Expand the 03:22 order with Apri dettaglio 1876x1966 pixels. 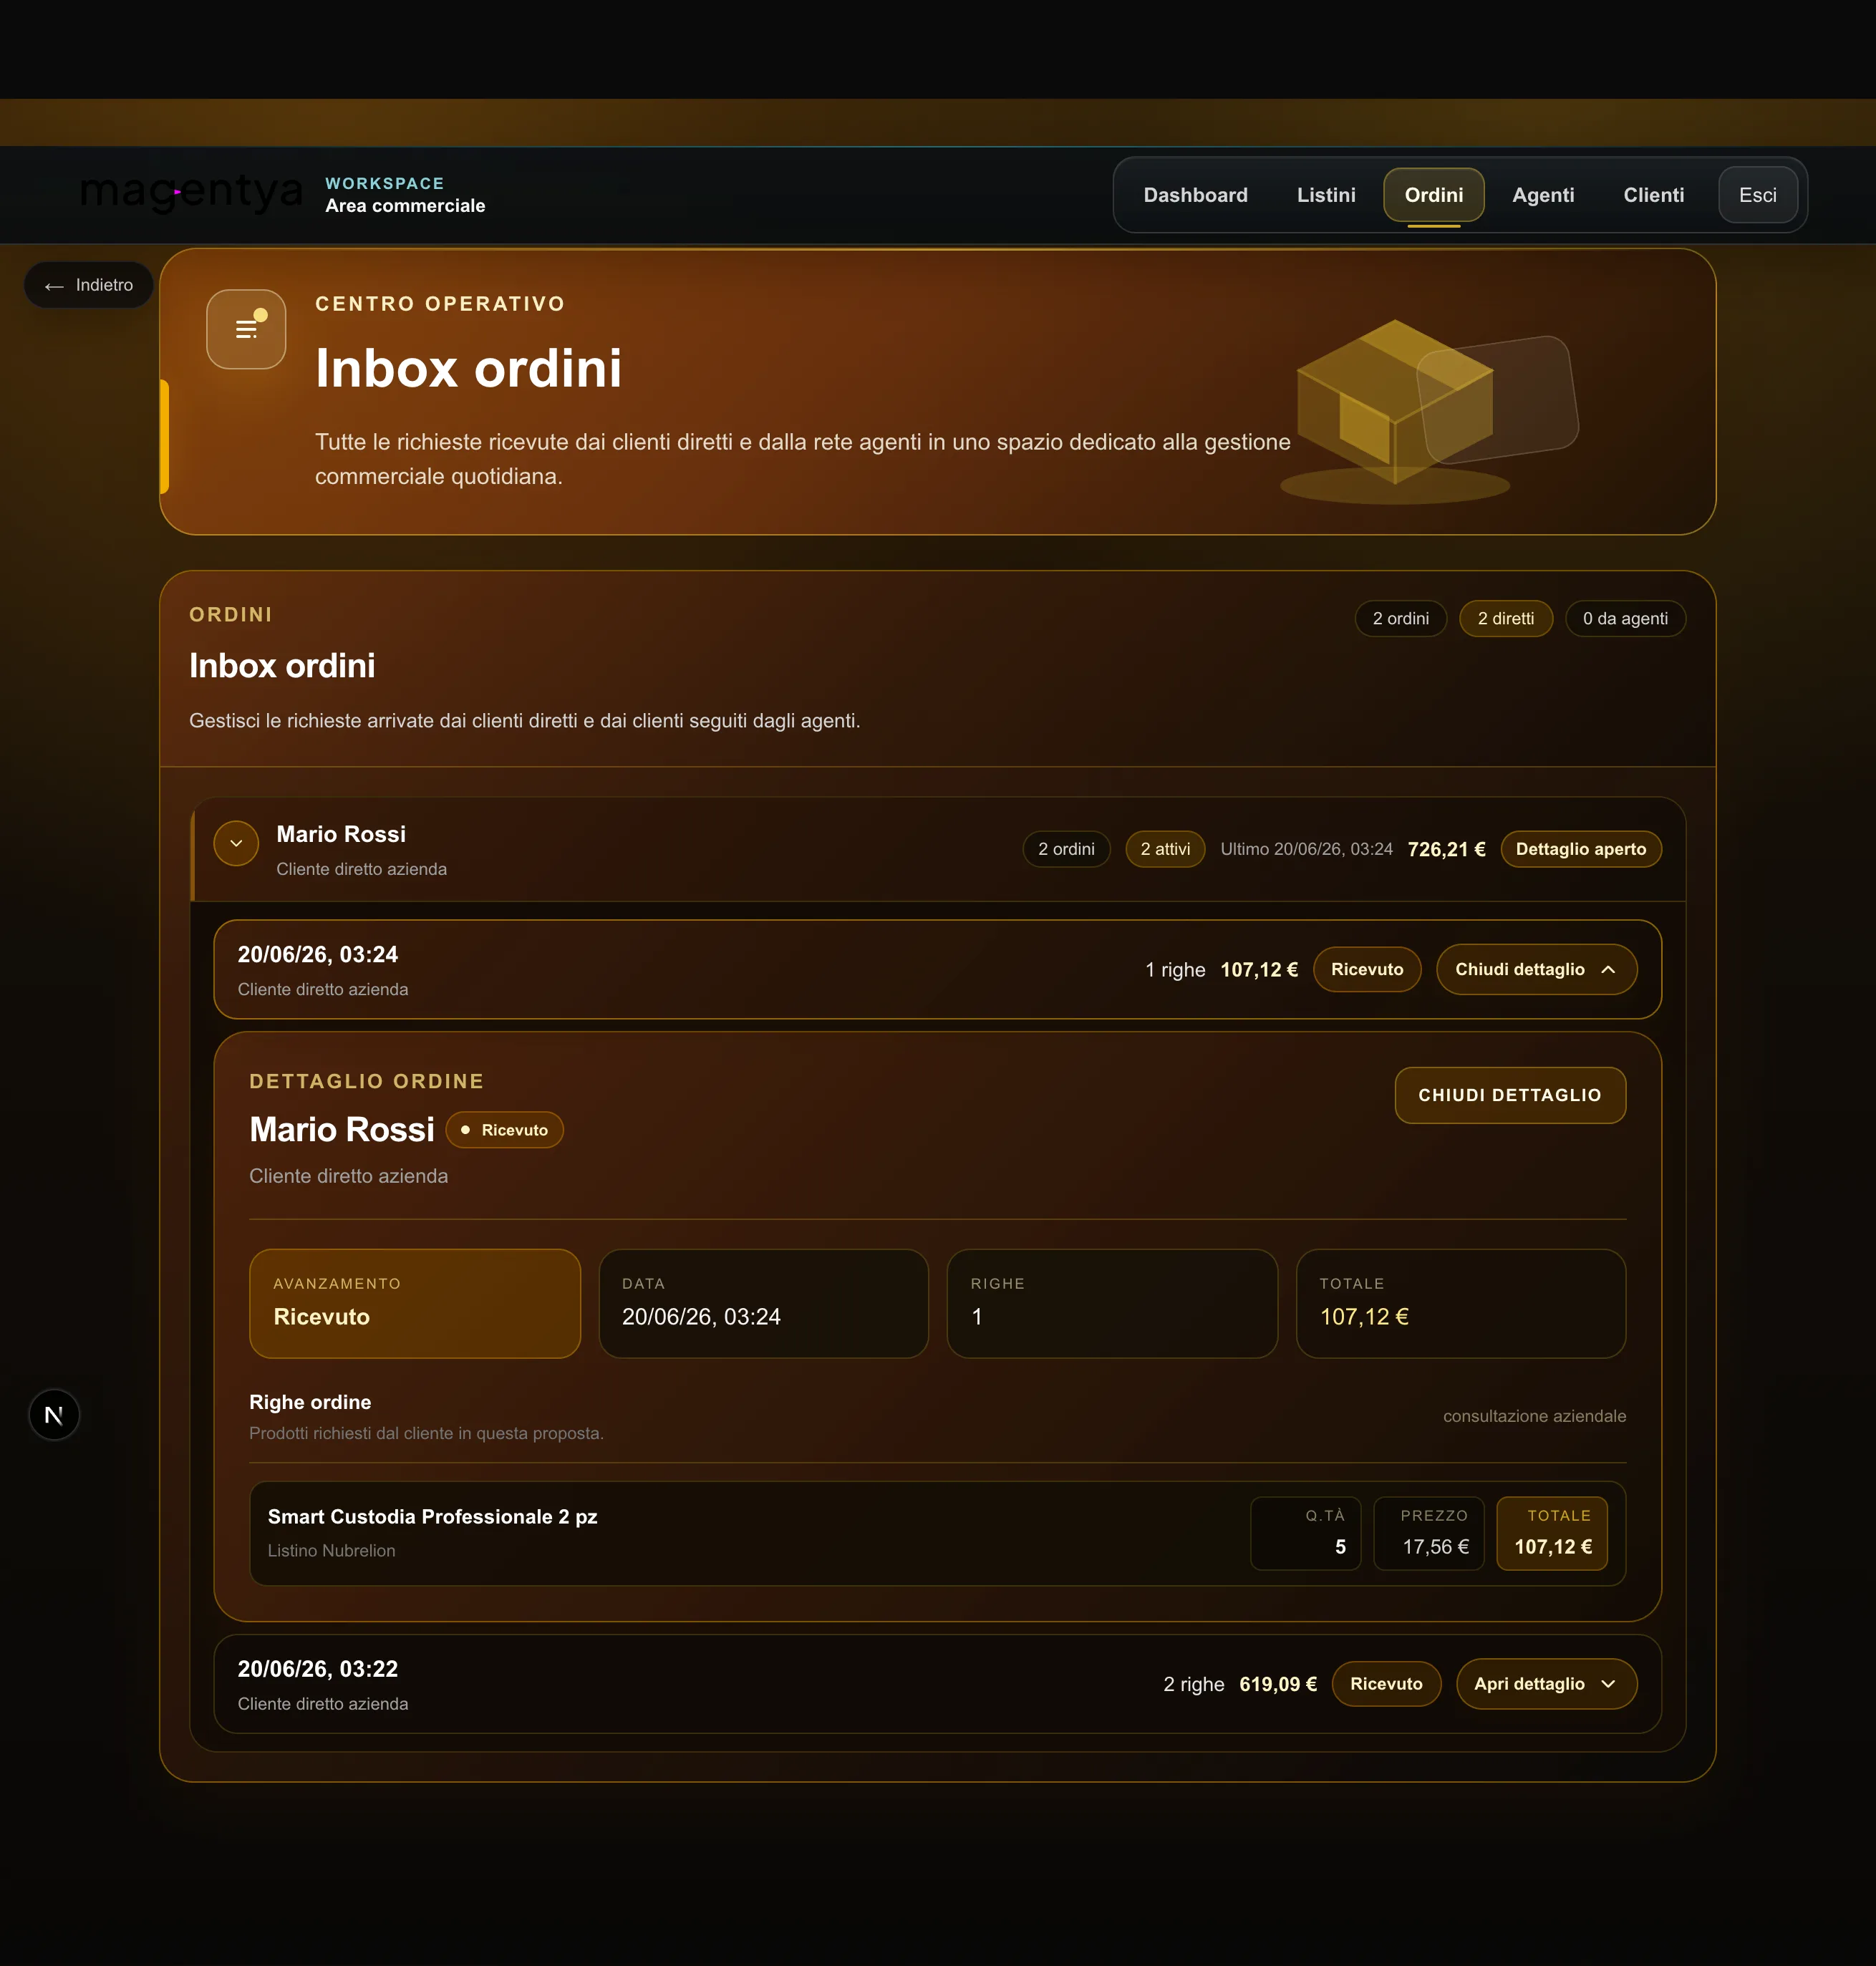[x=1546, y=1684]
